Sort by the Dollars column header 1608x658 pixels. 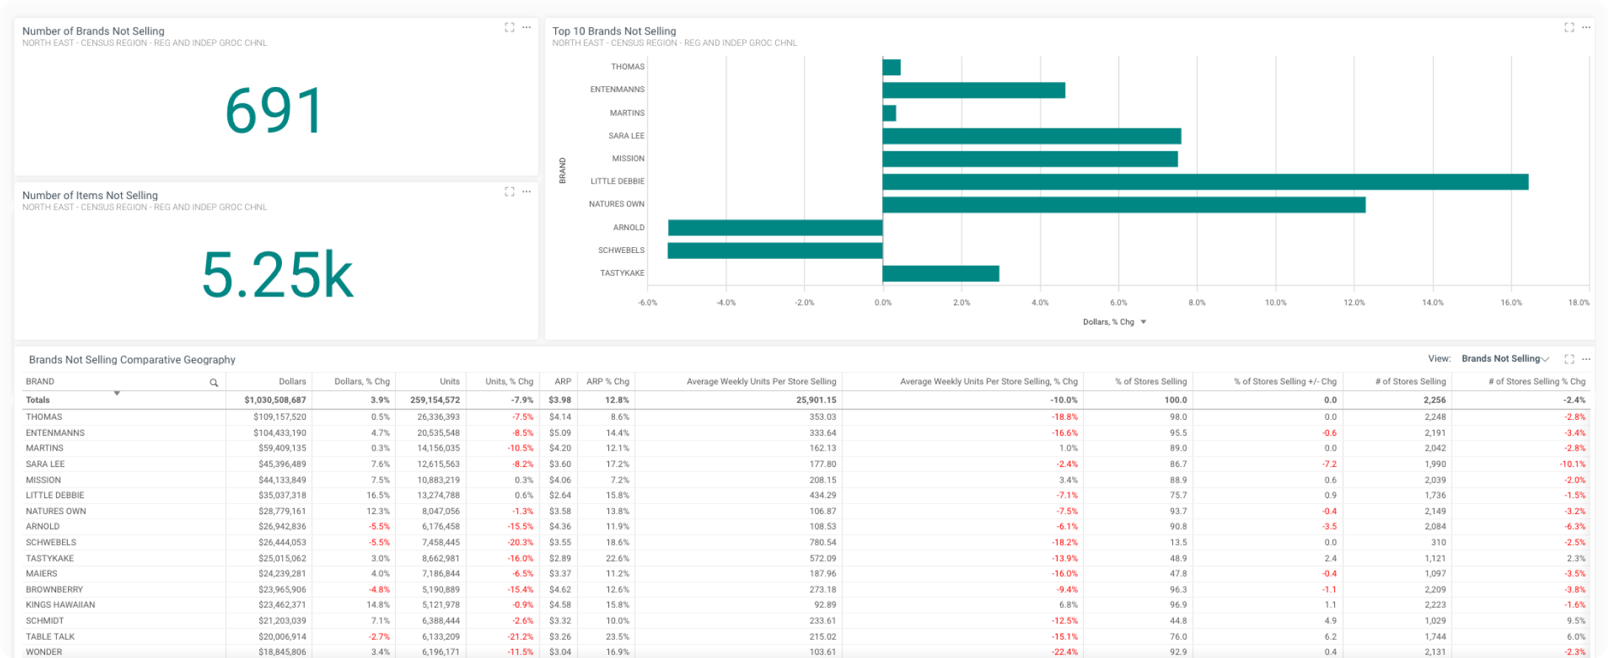(292, 381)
